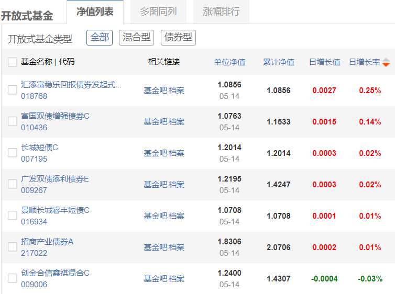Check the box for 富国双债增强债券C
The width and height of the screenshot is (395, 294).
click(x=13, y=121)
